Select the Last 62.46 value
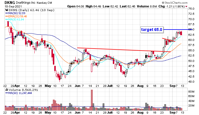Image resolution: width=199 pixels, height=115 pixels. (127, 6)
